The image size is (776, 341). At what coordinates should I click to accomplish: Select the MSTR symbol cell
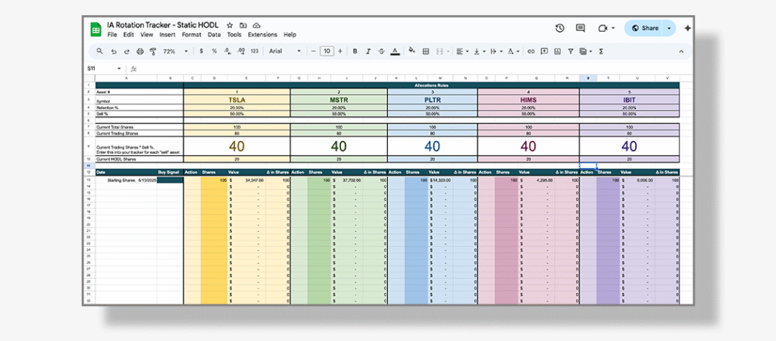coord(339,100)
